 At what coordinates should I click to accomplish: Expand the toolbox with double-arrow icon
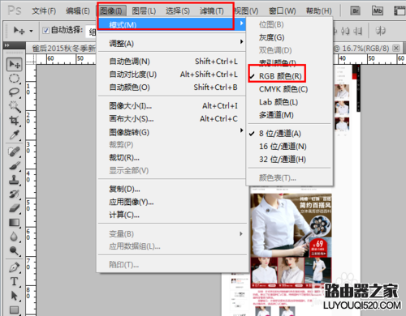pyautogui.click(x=6, y=45)
